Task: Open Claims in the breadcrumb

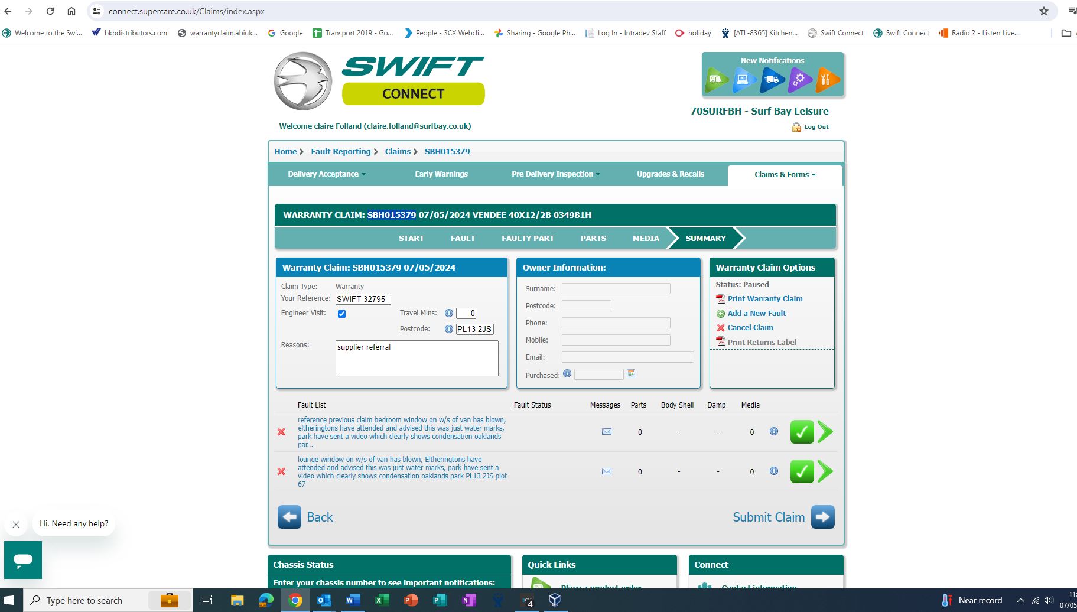Action: [x=398, y=152]
